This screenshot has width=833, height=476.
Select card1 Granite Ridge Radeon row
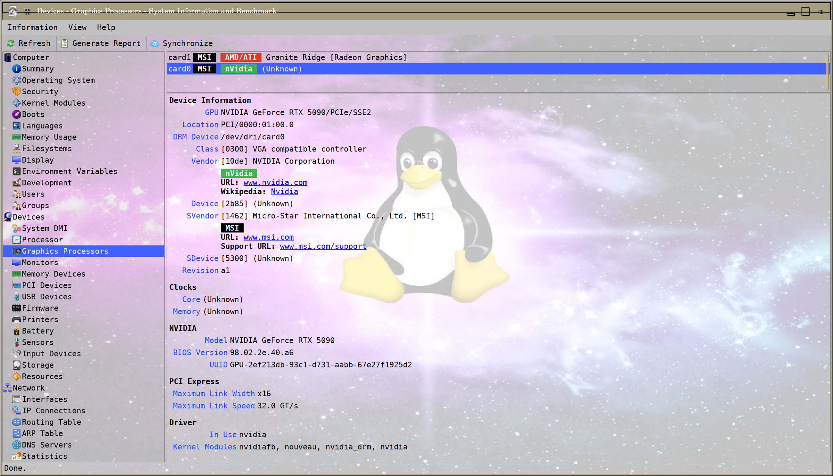click(x=496, y=57)
